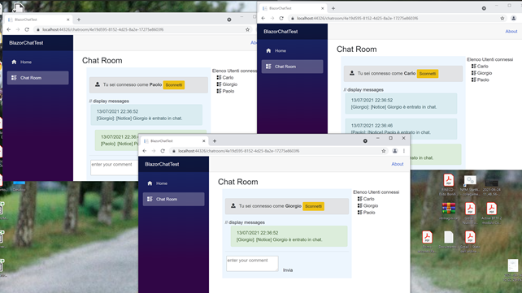Viewport: 522px width, 293px height.
Task: Disconnect Carlo with the Sconnetti button
Action: coord(428,74)
